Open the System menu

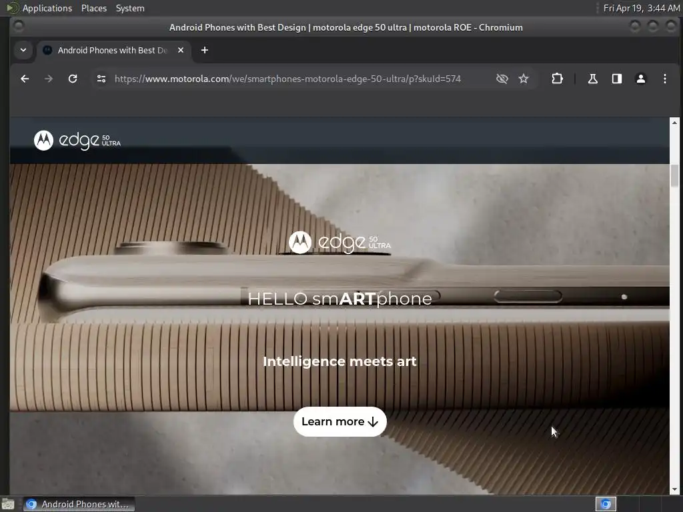[x=130, y=8]
